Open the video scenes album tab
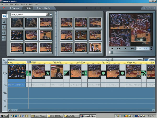This screenshot has width=157, height=118. click(x=4, y=16)
